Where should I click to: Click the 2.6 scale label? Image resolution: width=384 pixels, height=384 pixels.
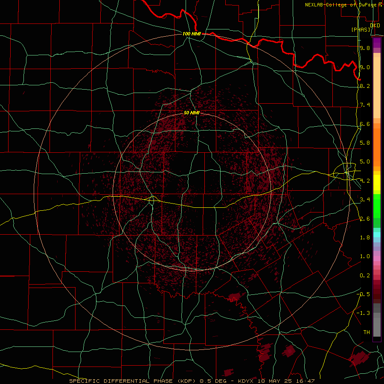365,219
